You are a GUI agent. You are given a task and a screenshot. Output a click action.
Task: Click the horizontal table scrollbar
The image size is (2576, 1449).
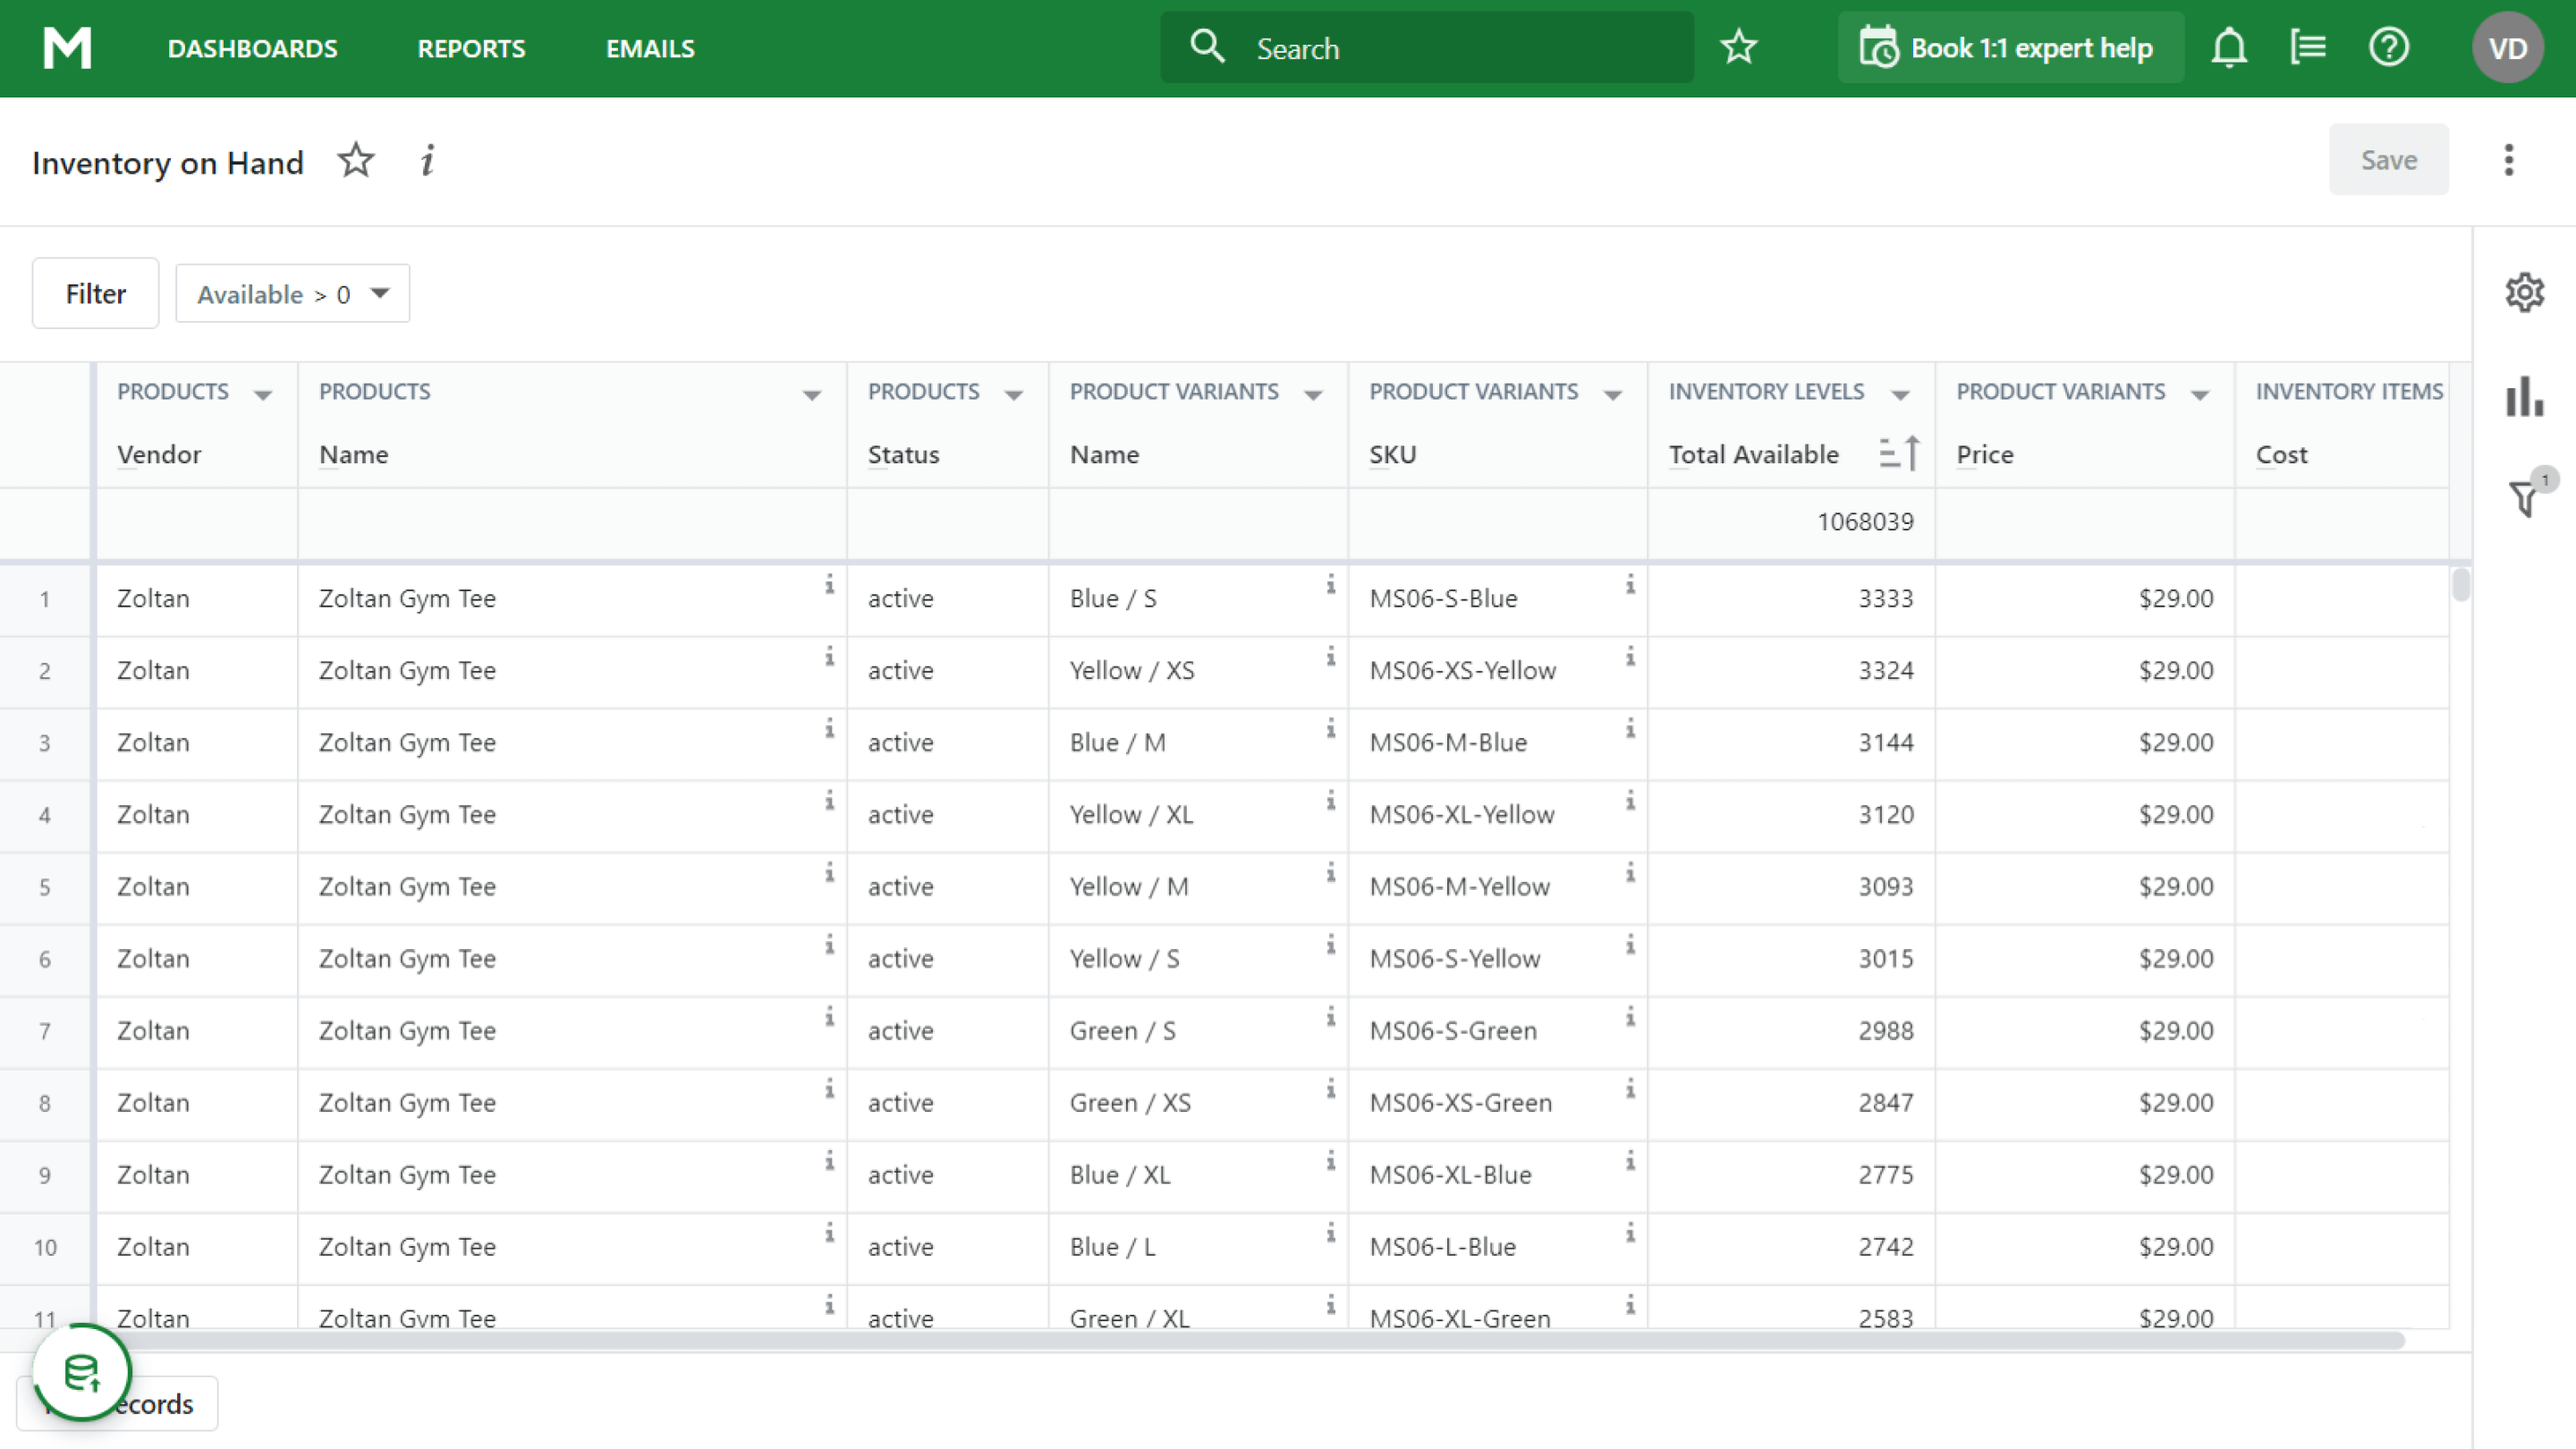[1250, 1340]
